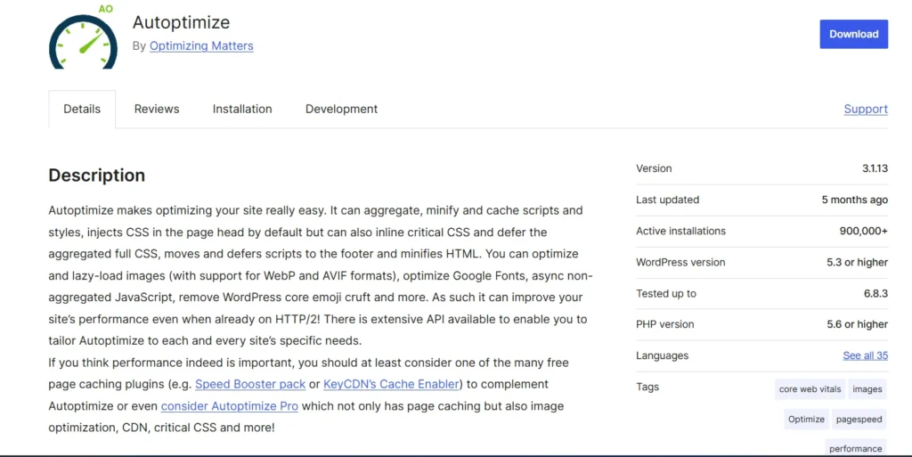Click the version value 3.1.13
This screenshot has height=457, width=912.
(875, 168)
